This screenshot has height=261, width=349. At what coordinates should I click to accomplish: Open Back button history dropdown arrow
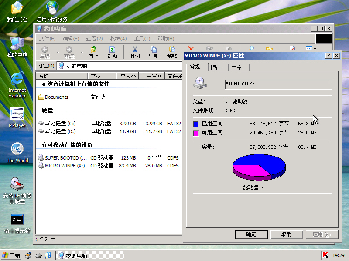coord(57,53)
